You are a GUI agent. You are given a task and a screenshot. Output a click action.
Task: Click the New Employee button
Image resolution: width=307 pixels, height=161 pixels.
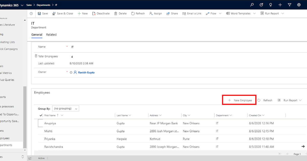pyautogui.click(x=239, y=100)
